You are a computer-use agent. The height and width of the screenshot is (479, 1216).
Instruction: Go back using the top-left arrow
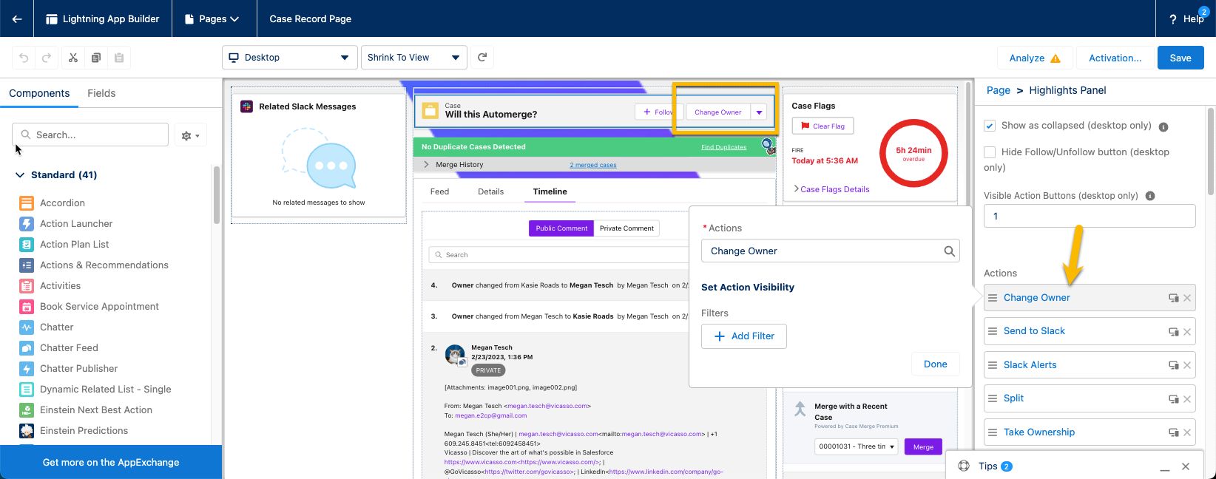17,18
